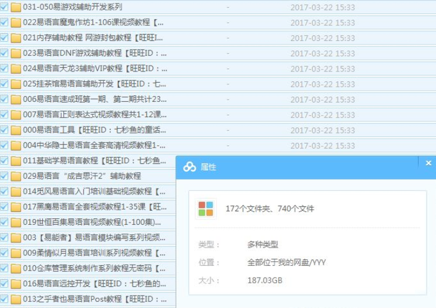Open folder 013之乎者也易语言Post教程
The image size is (436, 308).
[94, 299]
